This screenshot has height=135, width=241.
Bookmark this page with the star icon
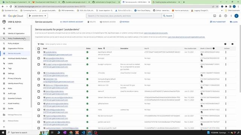(x=217, y=7)
